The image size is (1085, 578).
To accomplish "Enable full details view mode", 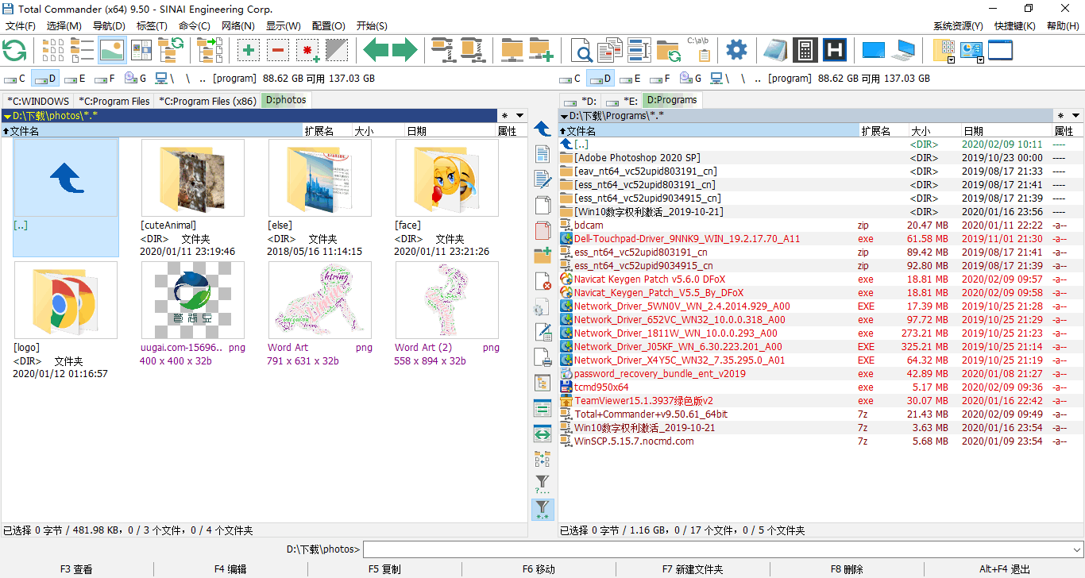I will [83, 50].
